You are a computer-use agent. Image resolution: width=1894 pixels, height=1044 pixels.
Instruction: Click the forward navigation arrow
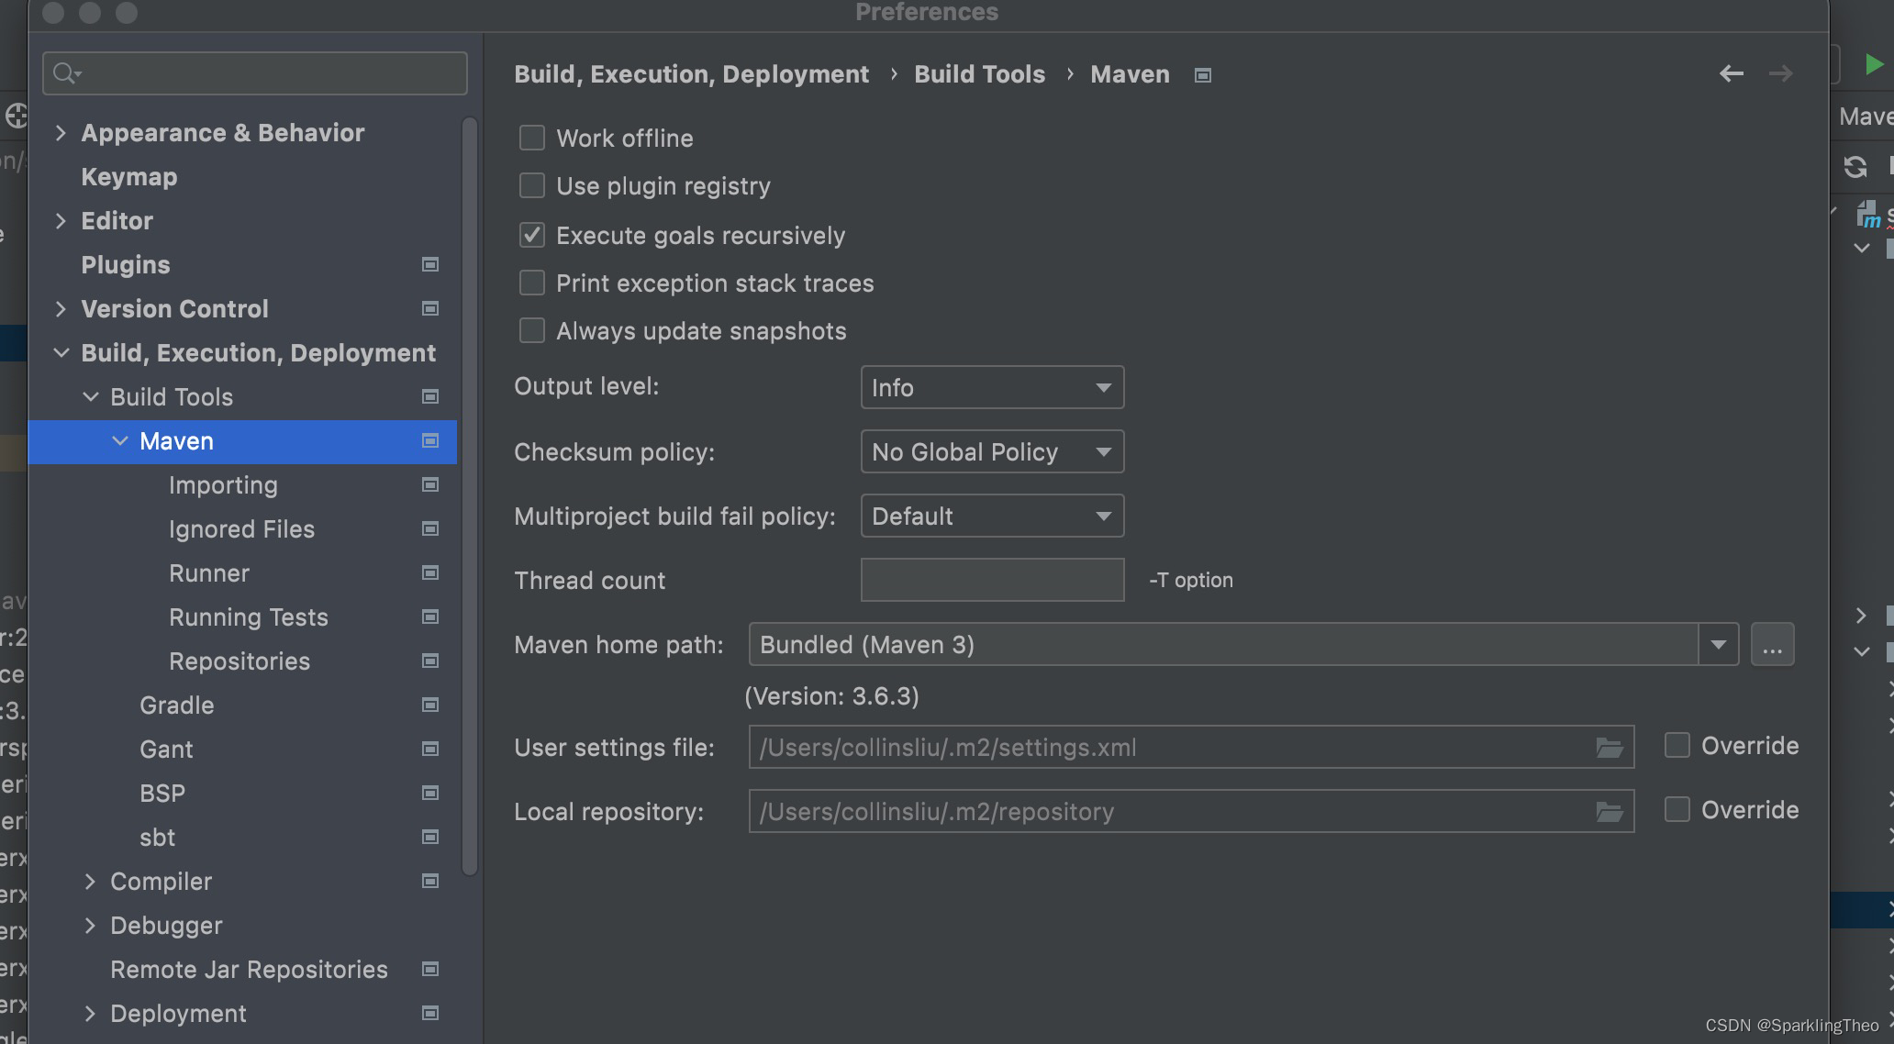click(x=1780, y=73)
